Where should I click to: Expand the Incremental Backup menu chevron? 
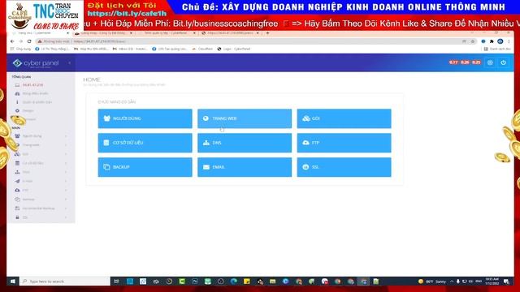tap(66, 208)
